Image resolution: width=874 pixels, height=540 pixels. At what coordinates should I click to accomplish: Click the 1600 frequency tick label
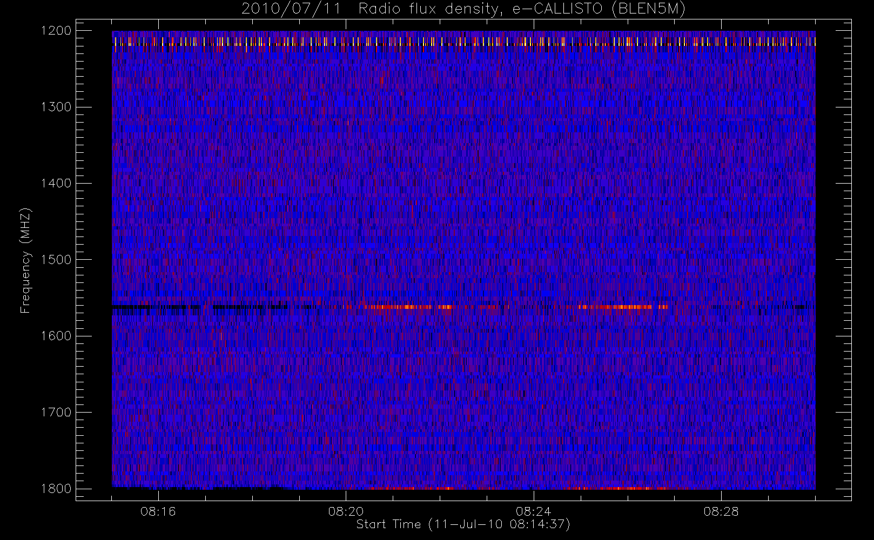pos(56,336)
